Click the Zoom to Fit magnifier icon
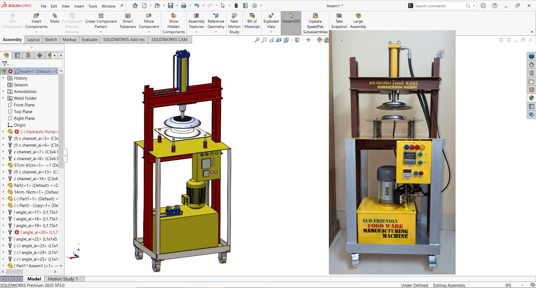Image resolution: width=536 pixels, height=288 pixels. (257, 40)
